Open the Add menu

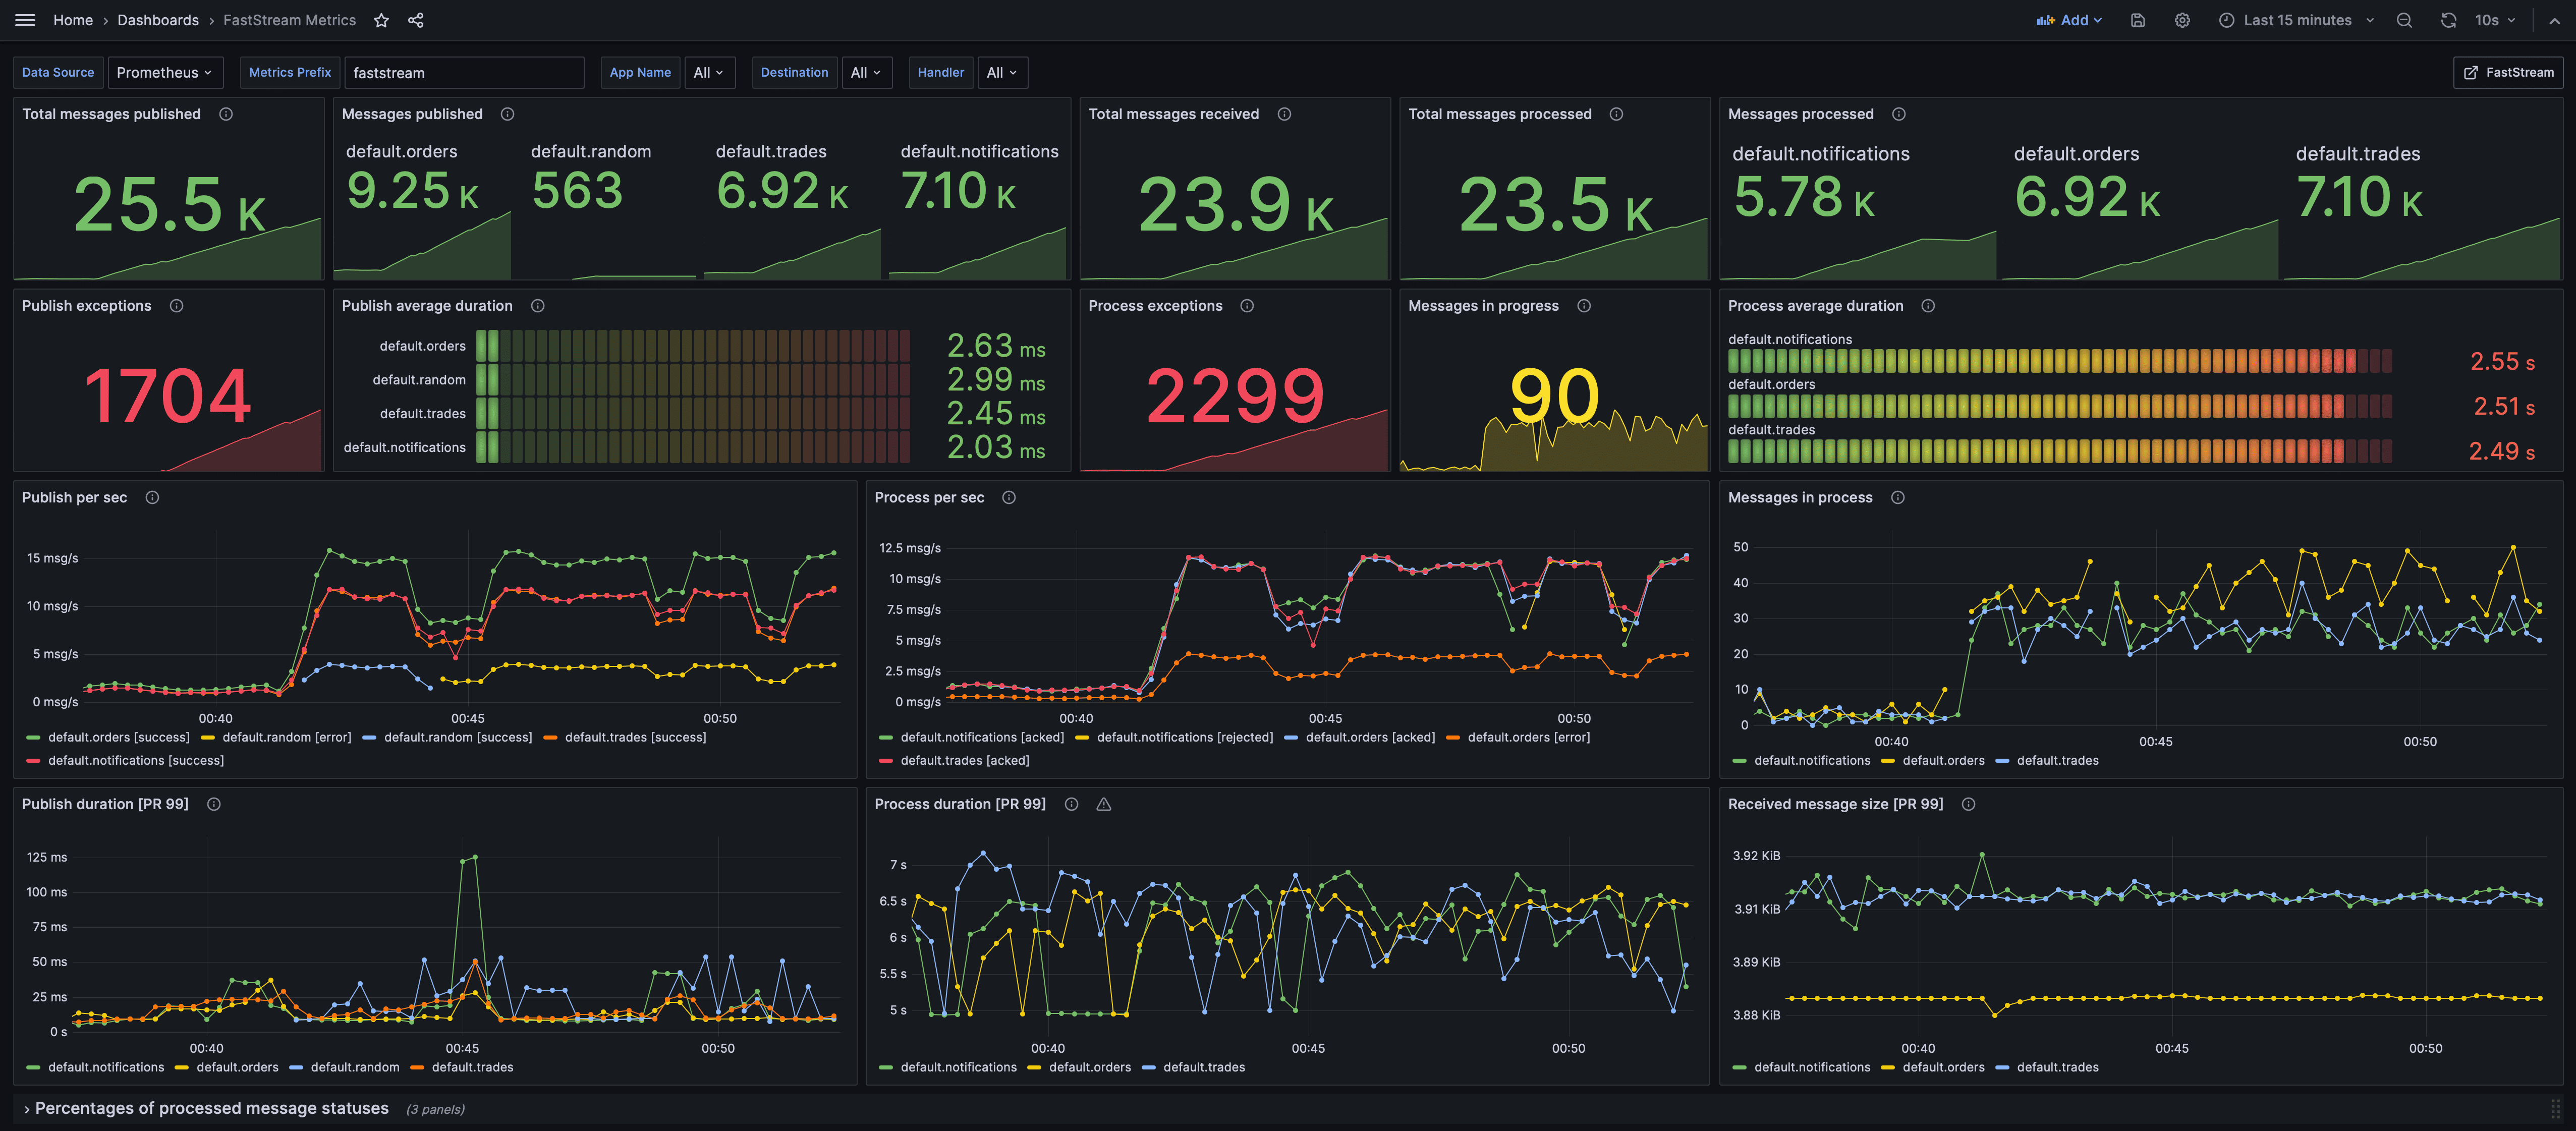point(2069,20)
